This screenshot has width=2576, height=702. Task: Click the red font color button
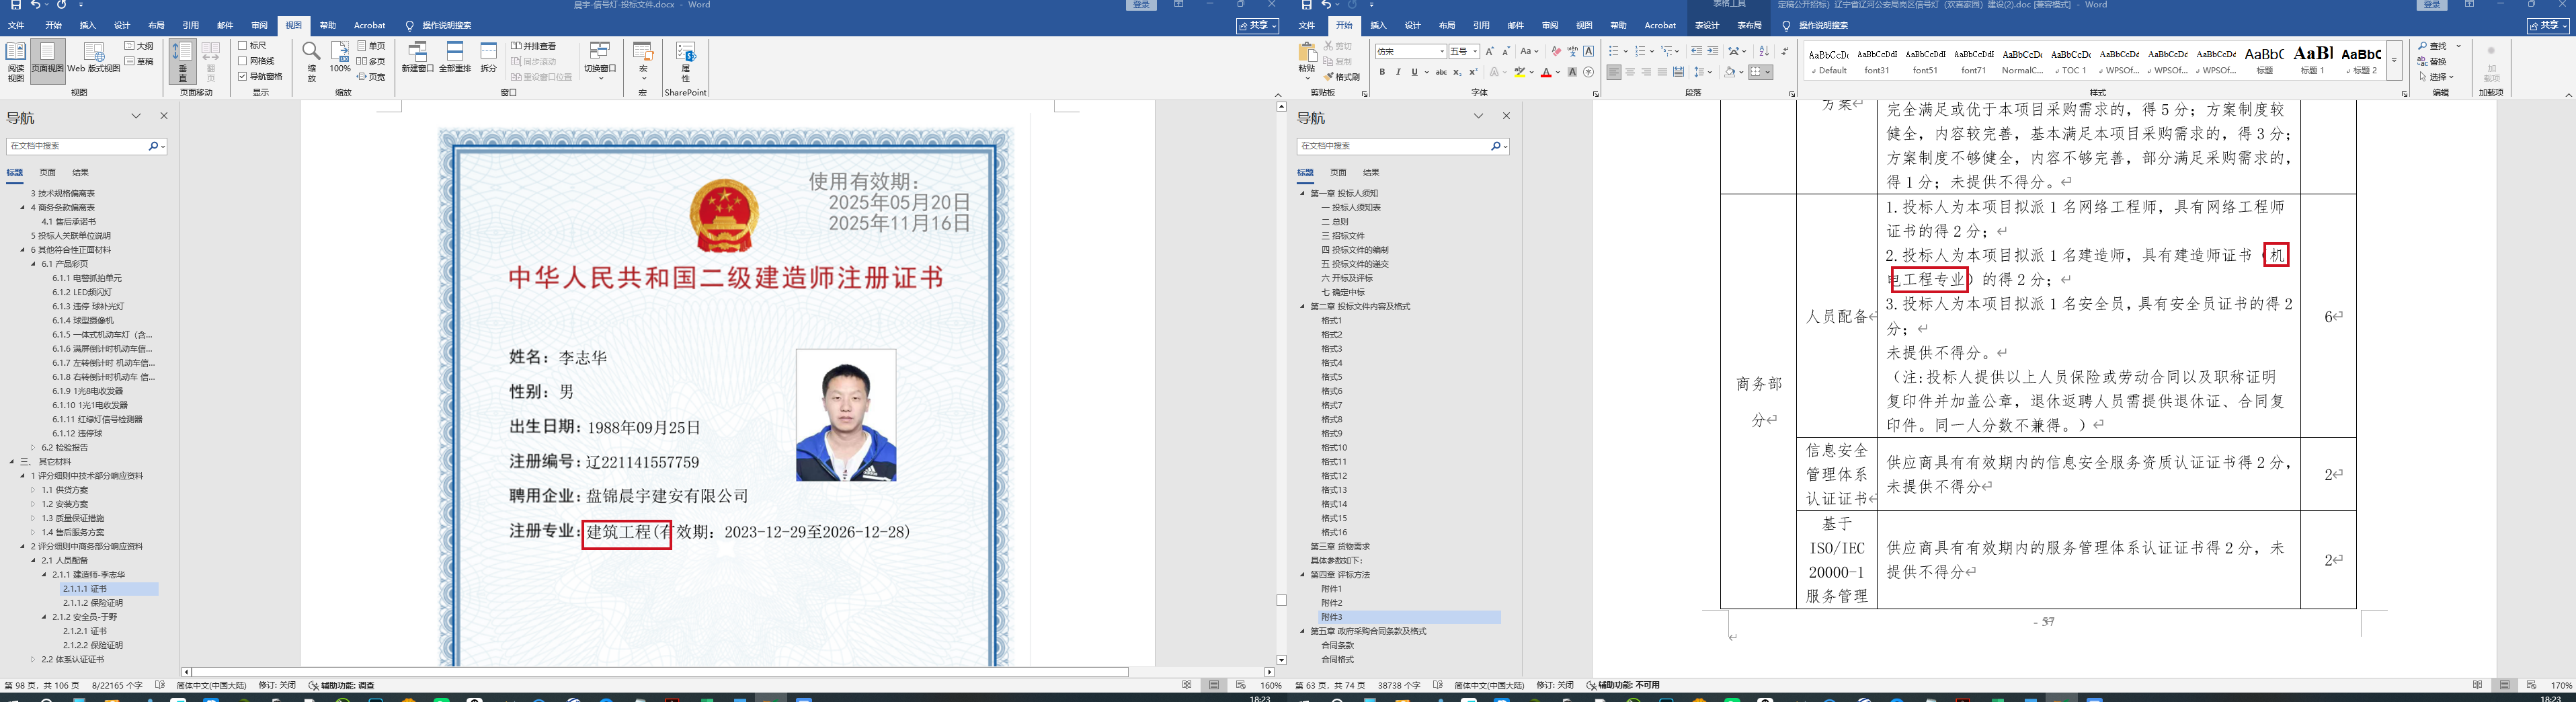point(1546,72)
